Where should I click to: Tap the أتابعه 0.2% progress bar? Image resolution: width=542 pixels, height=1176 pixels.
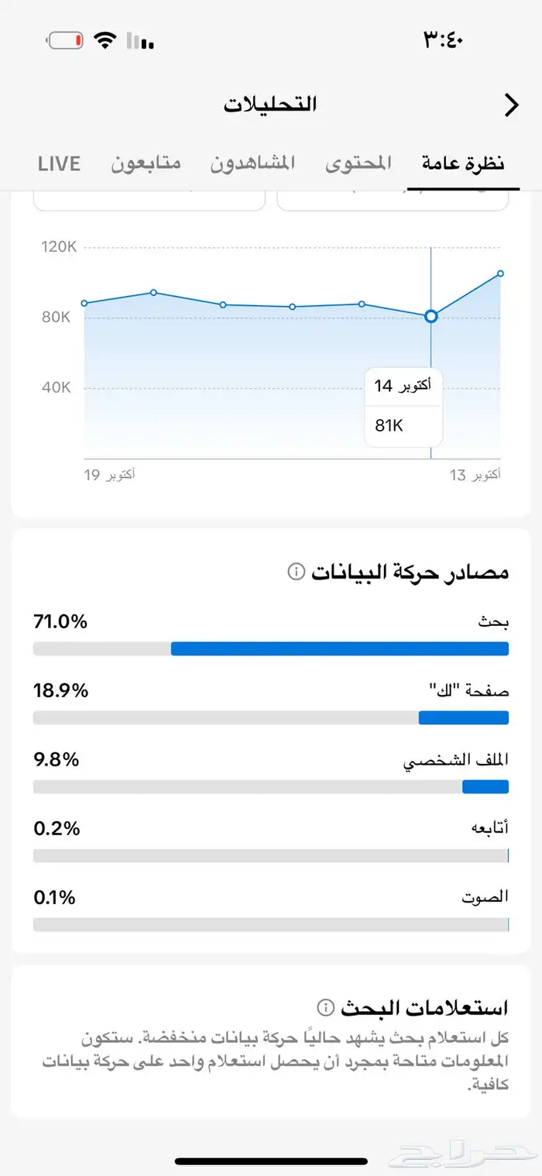[x=271, y=855]
